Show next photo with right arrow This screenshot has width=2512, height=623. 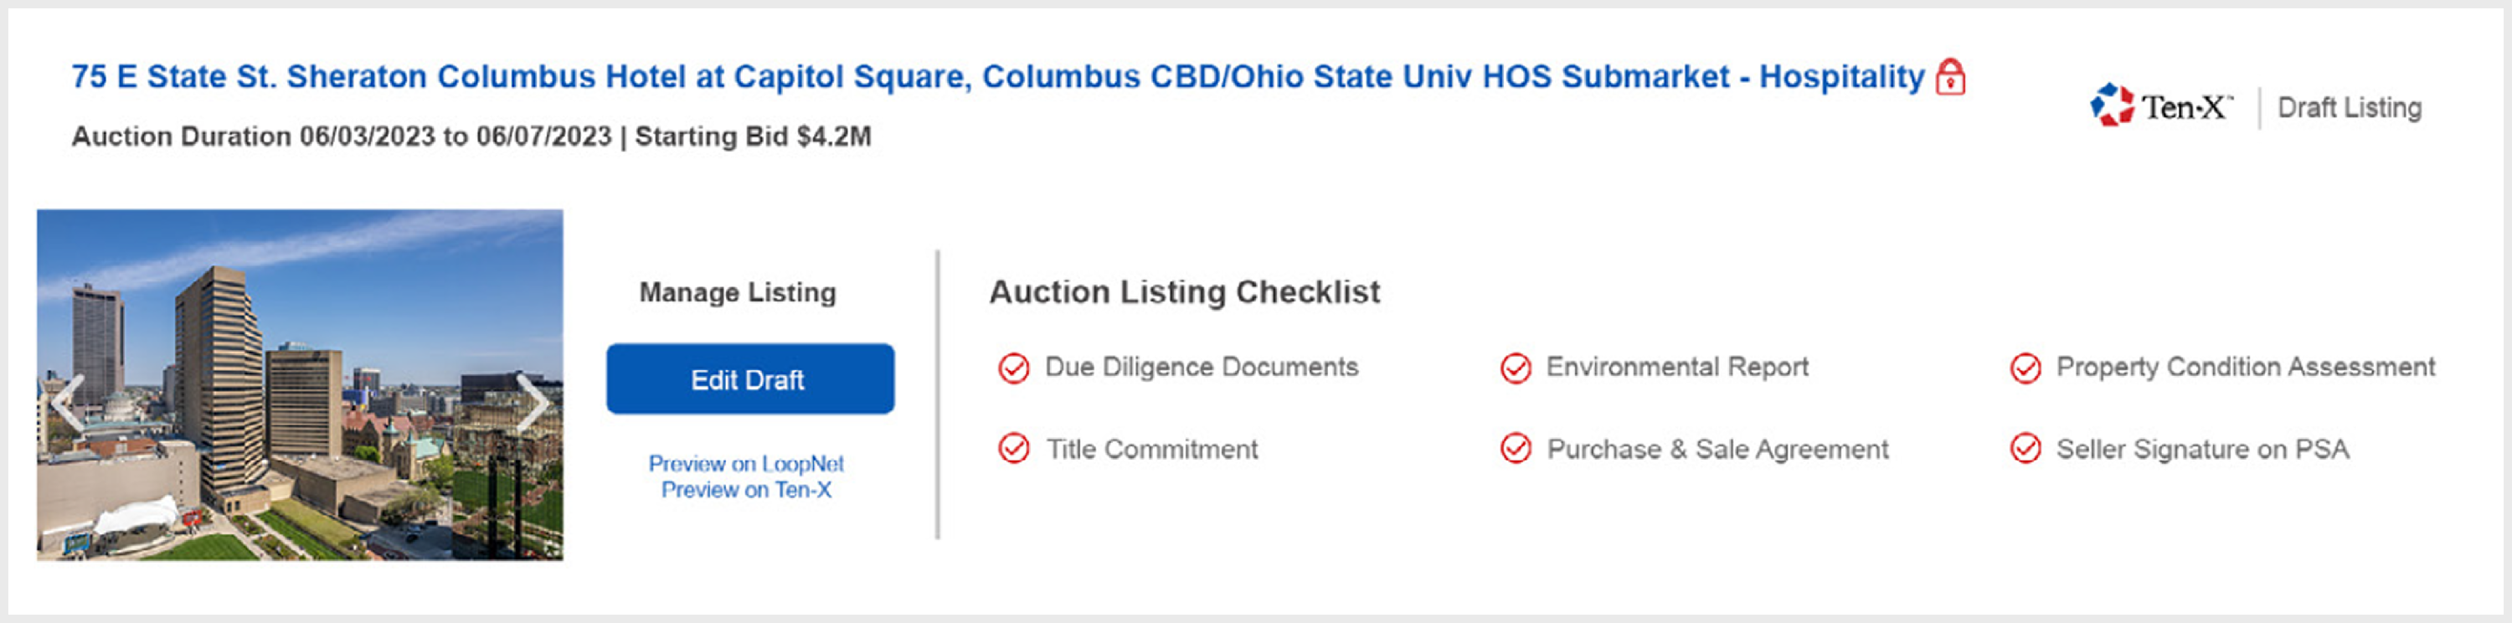point(532,402)
